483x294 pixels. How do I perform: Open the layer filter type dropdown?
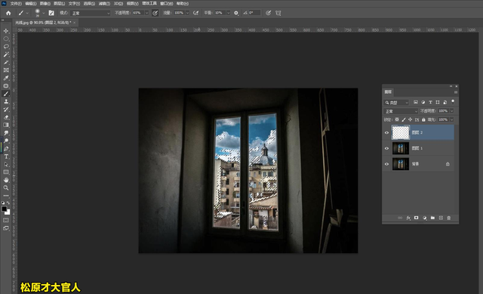coord(396,103)
